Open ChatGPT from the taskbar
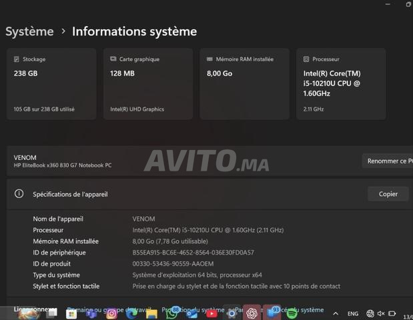The width and height of the screenshot is (413, 320). (252, 313)
